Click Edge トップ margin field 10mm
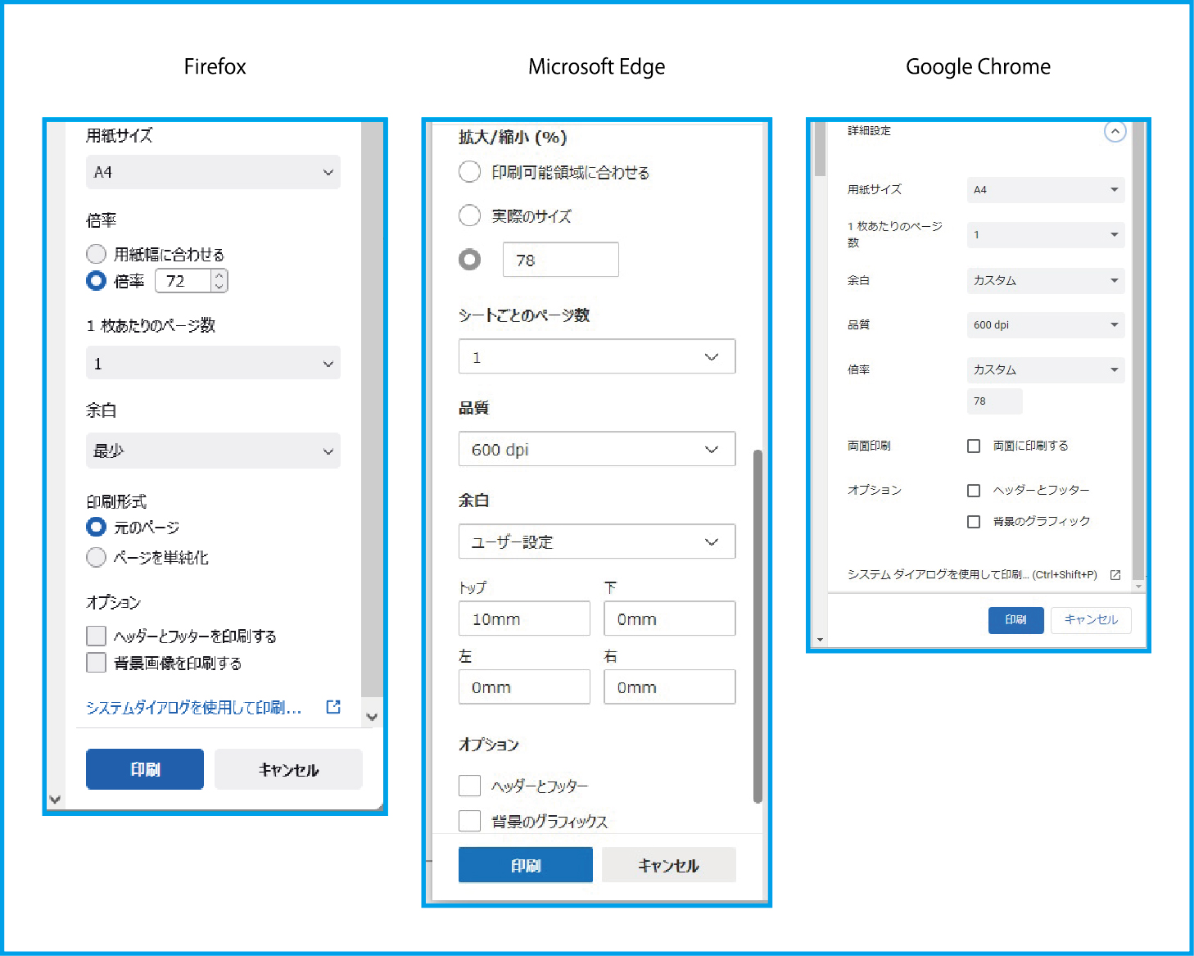The image size is (1194, 956). 524,618
